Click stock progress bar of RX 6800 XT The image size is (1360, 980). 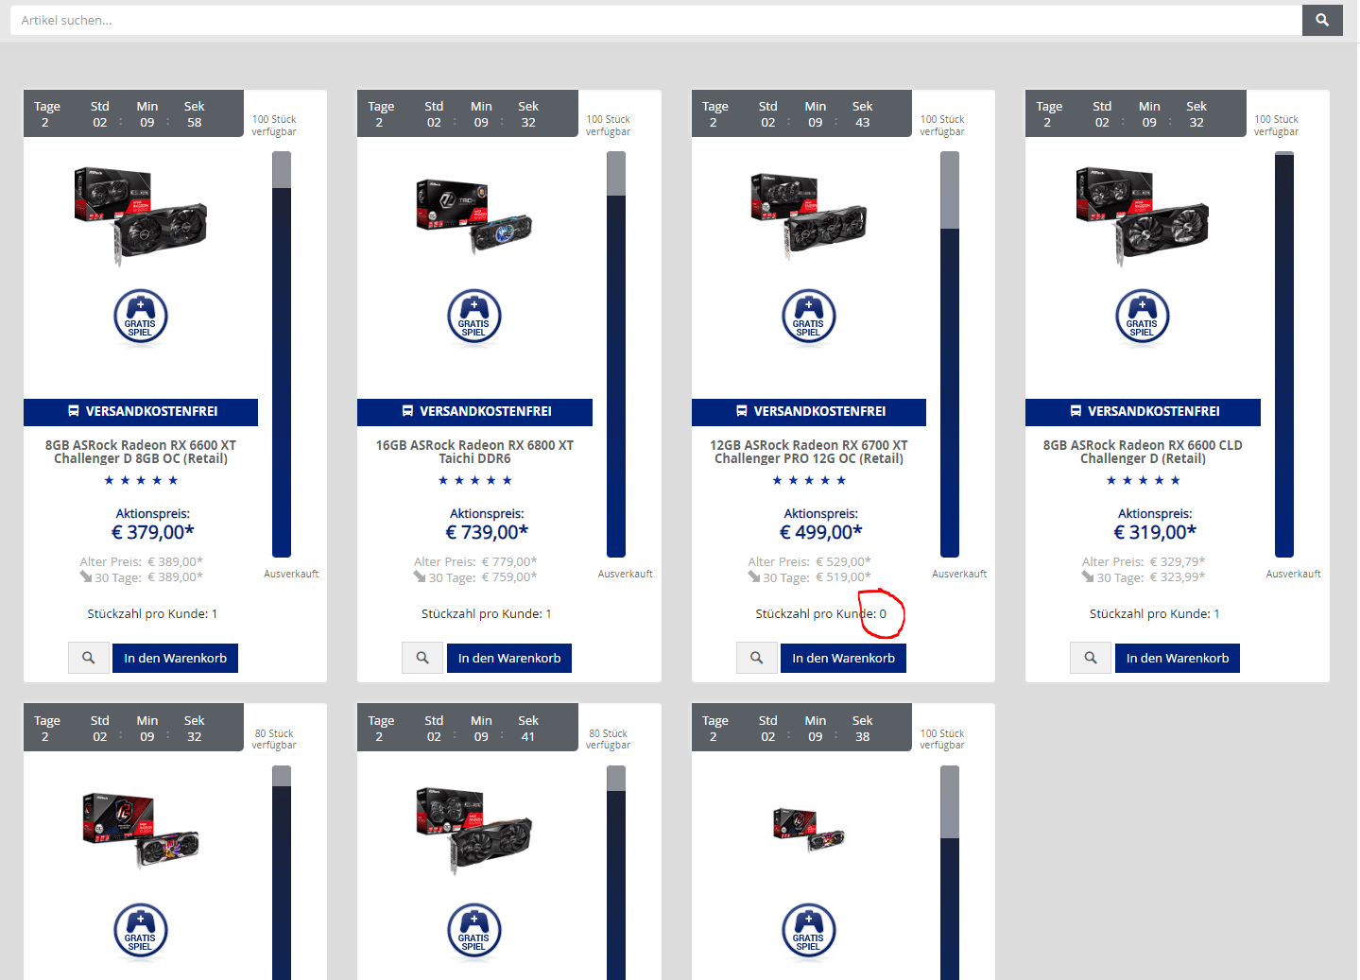pyautogui.click(x=616, y=354)
